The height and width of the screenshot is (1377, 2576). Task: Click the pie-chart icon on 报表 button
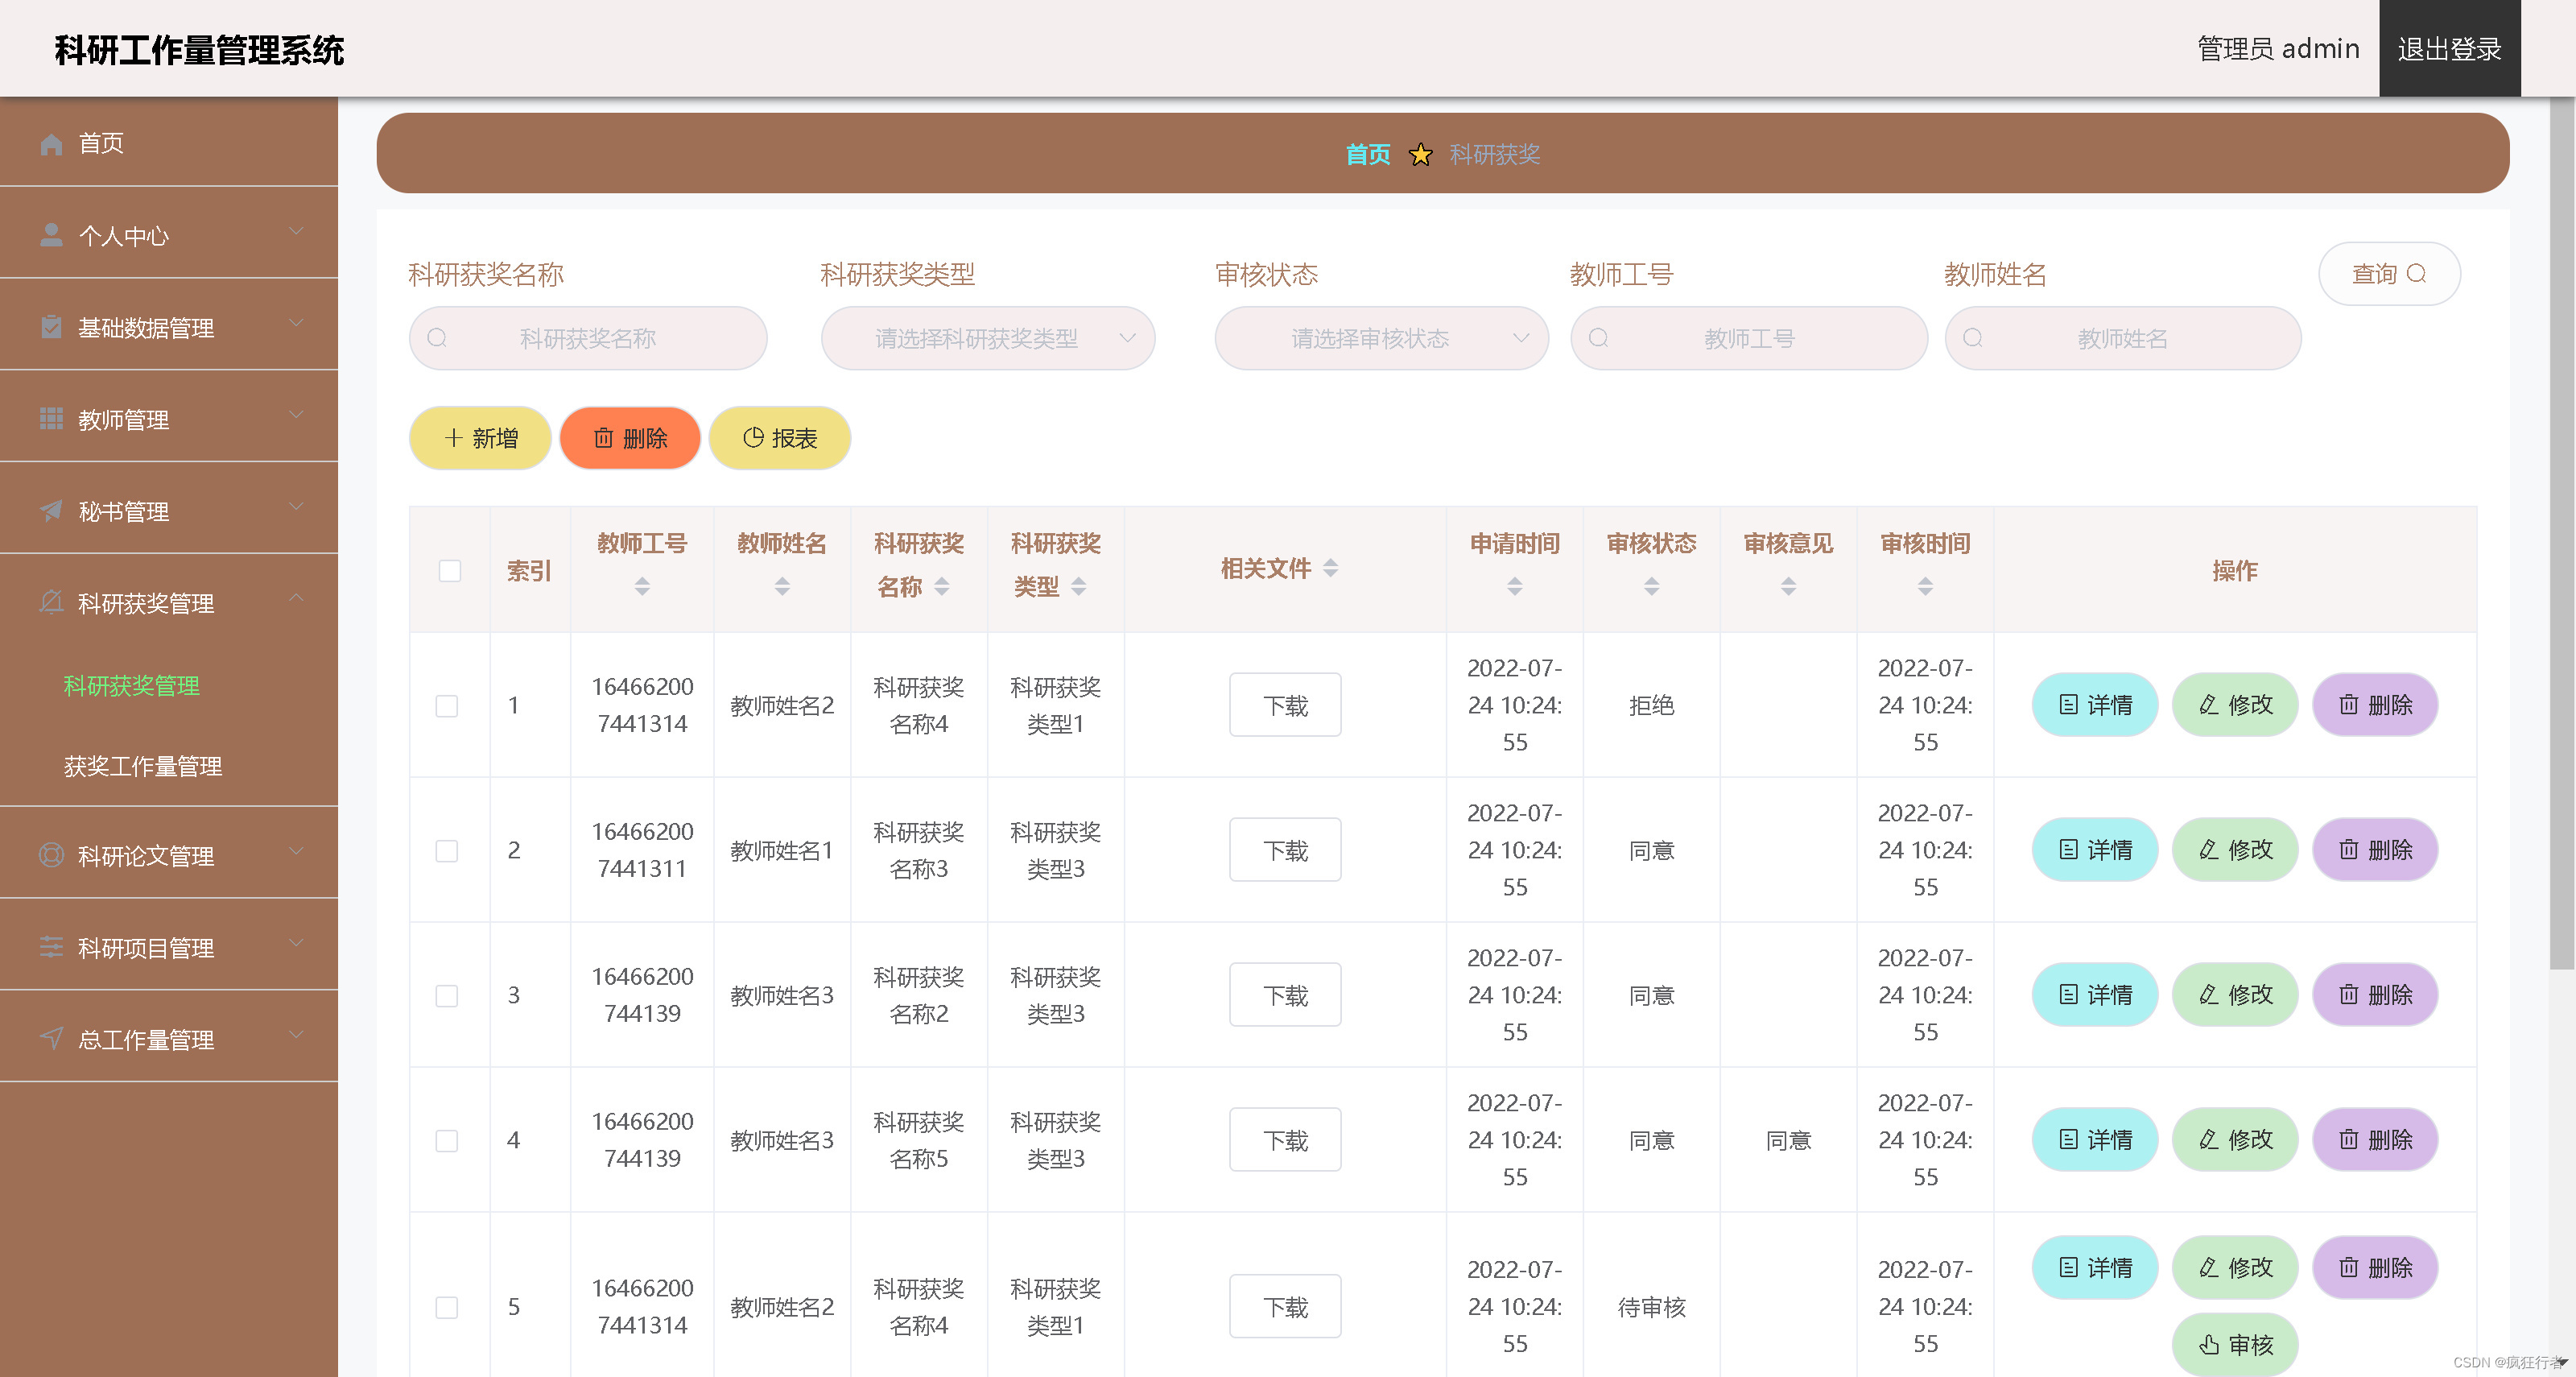click(x=754, y=438)
